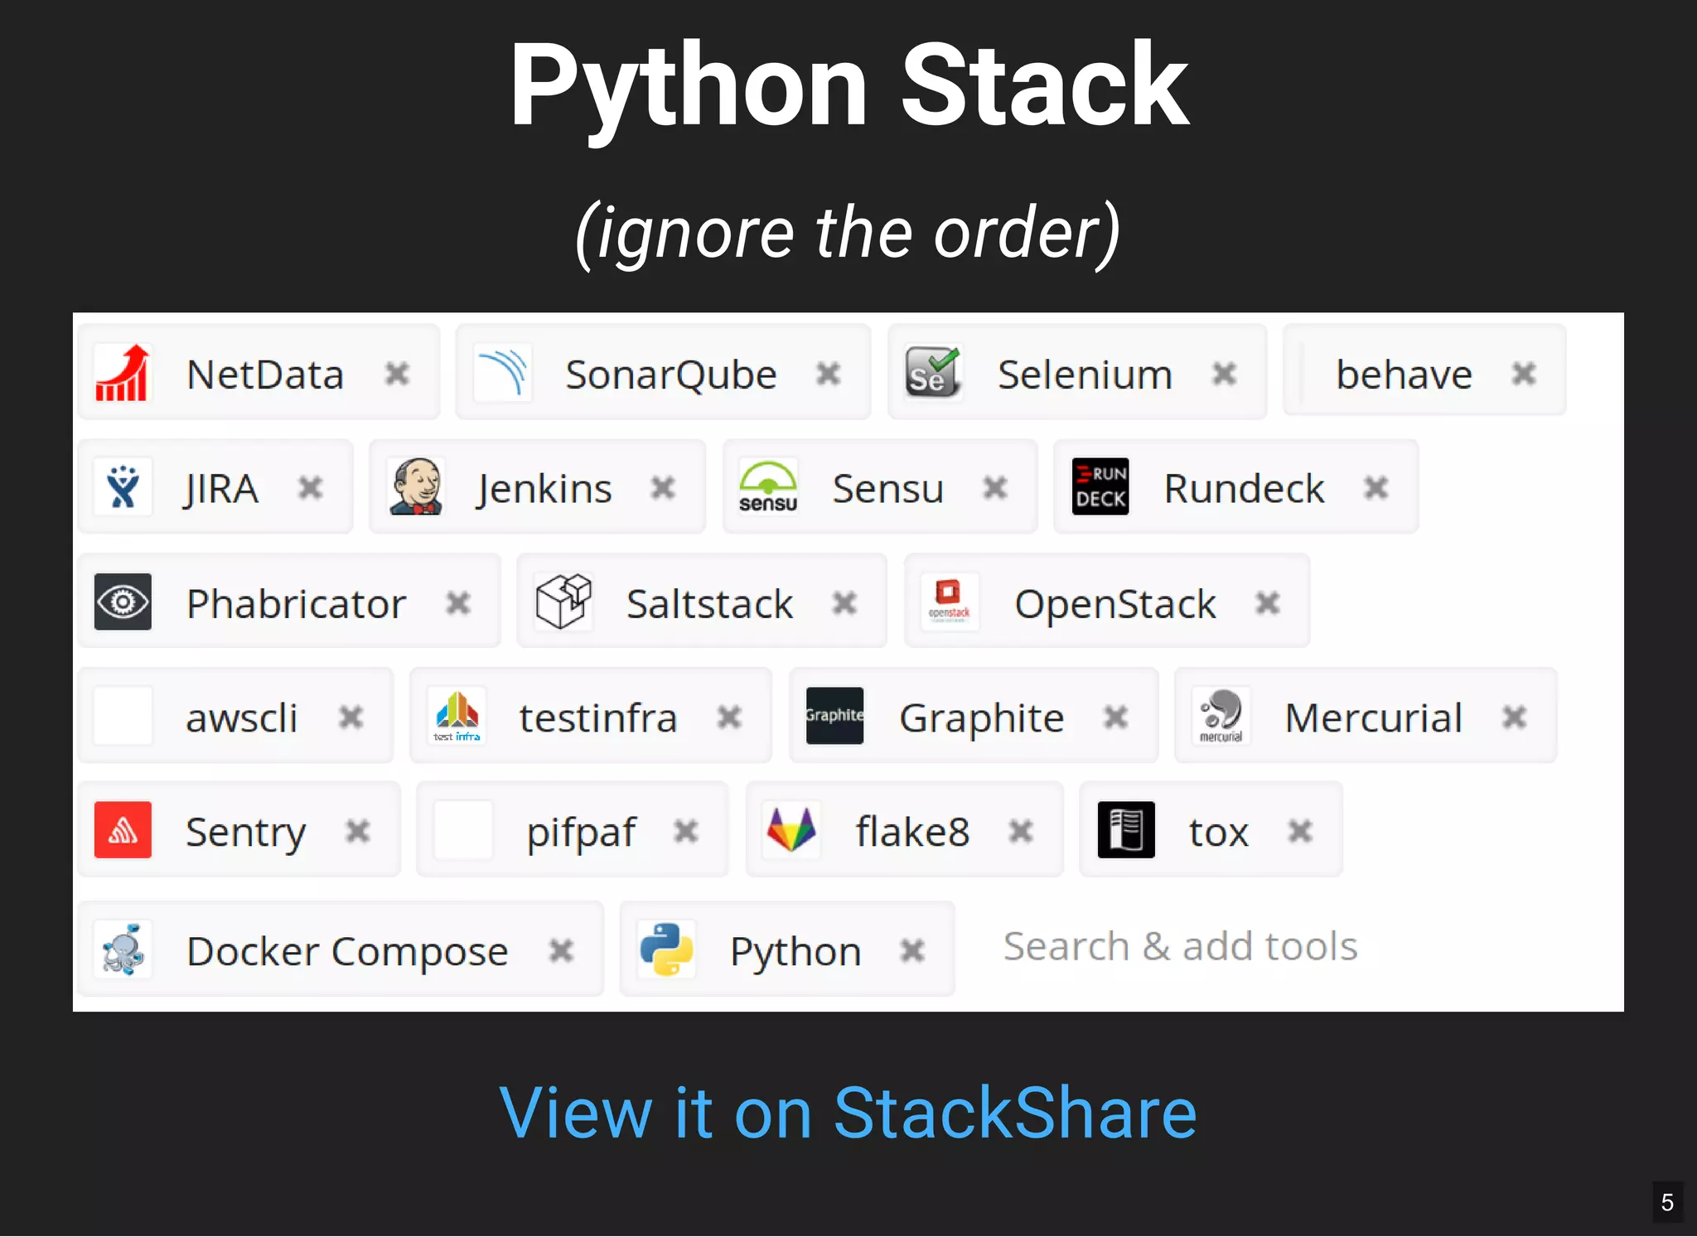Remove the Rundeck tag

click(x=1376, y=488)
